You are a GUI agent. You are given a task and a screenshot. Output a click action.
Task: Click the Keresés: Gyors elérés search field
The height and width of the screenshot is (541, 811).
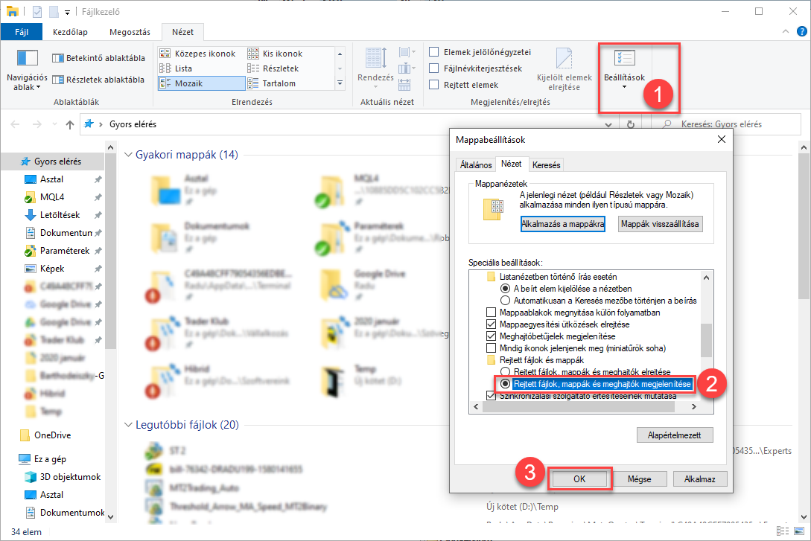[x=725, y=124]
